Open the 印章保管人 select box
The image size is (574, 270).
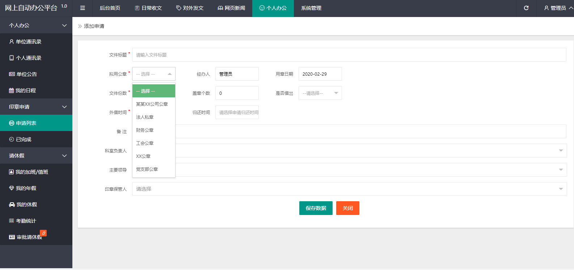(x=349, y=189)
